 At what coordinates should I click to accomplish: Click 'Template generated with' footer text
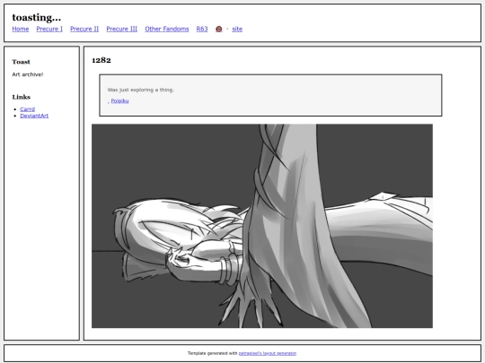pyautogui.click(x=213, y=353)
